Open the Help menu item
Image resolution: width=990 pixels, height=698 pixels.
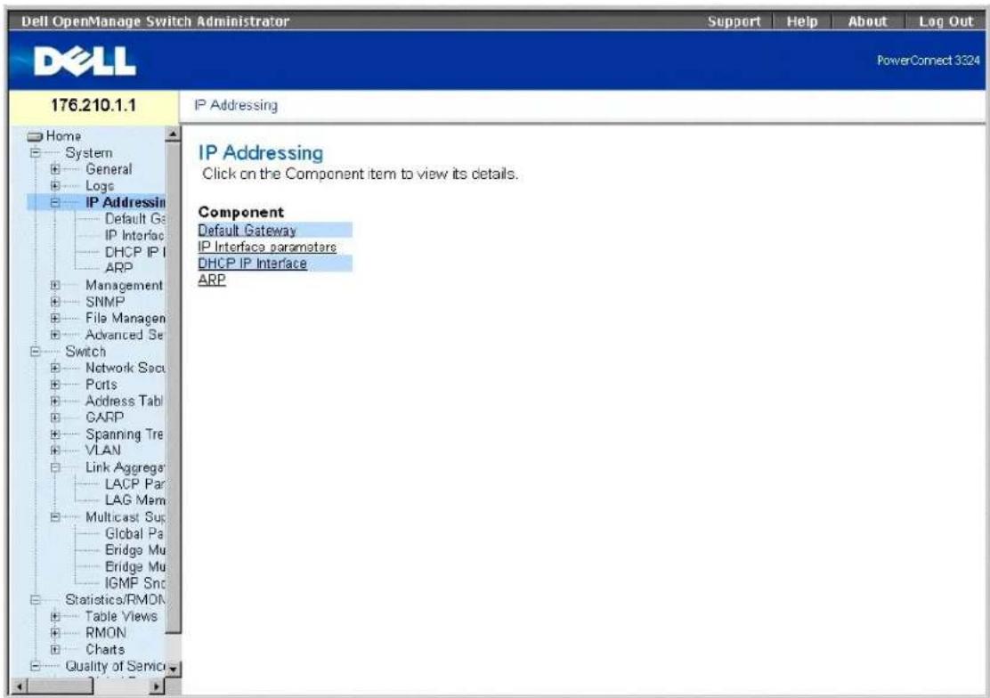click(802, 21)
